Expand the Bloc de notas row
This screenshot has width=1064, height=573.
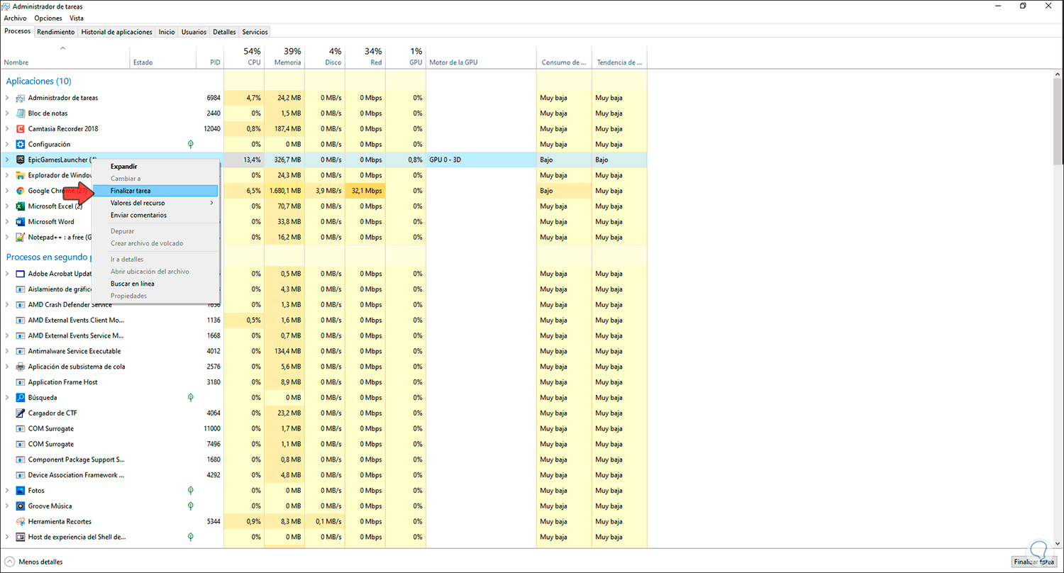coord(7,113)
